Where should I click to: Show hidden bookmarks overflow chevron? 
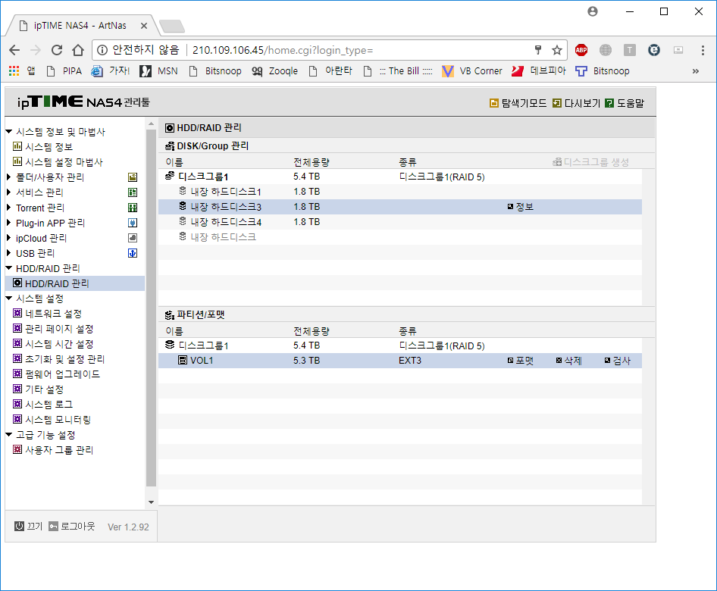click(696, 71)
